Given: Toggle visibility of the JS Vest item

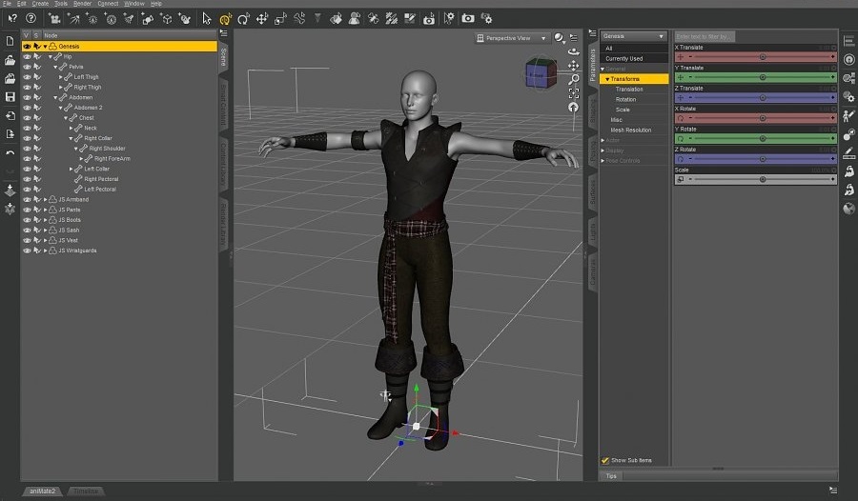Looking at the screenshot, I should [x=27, y=240].
